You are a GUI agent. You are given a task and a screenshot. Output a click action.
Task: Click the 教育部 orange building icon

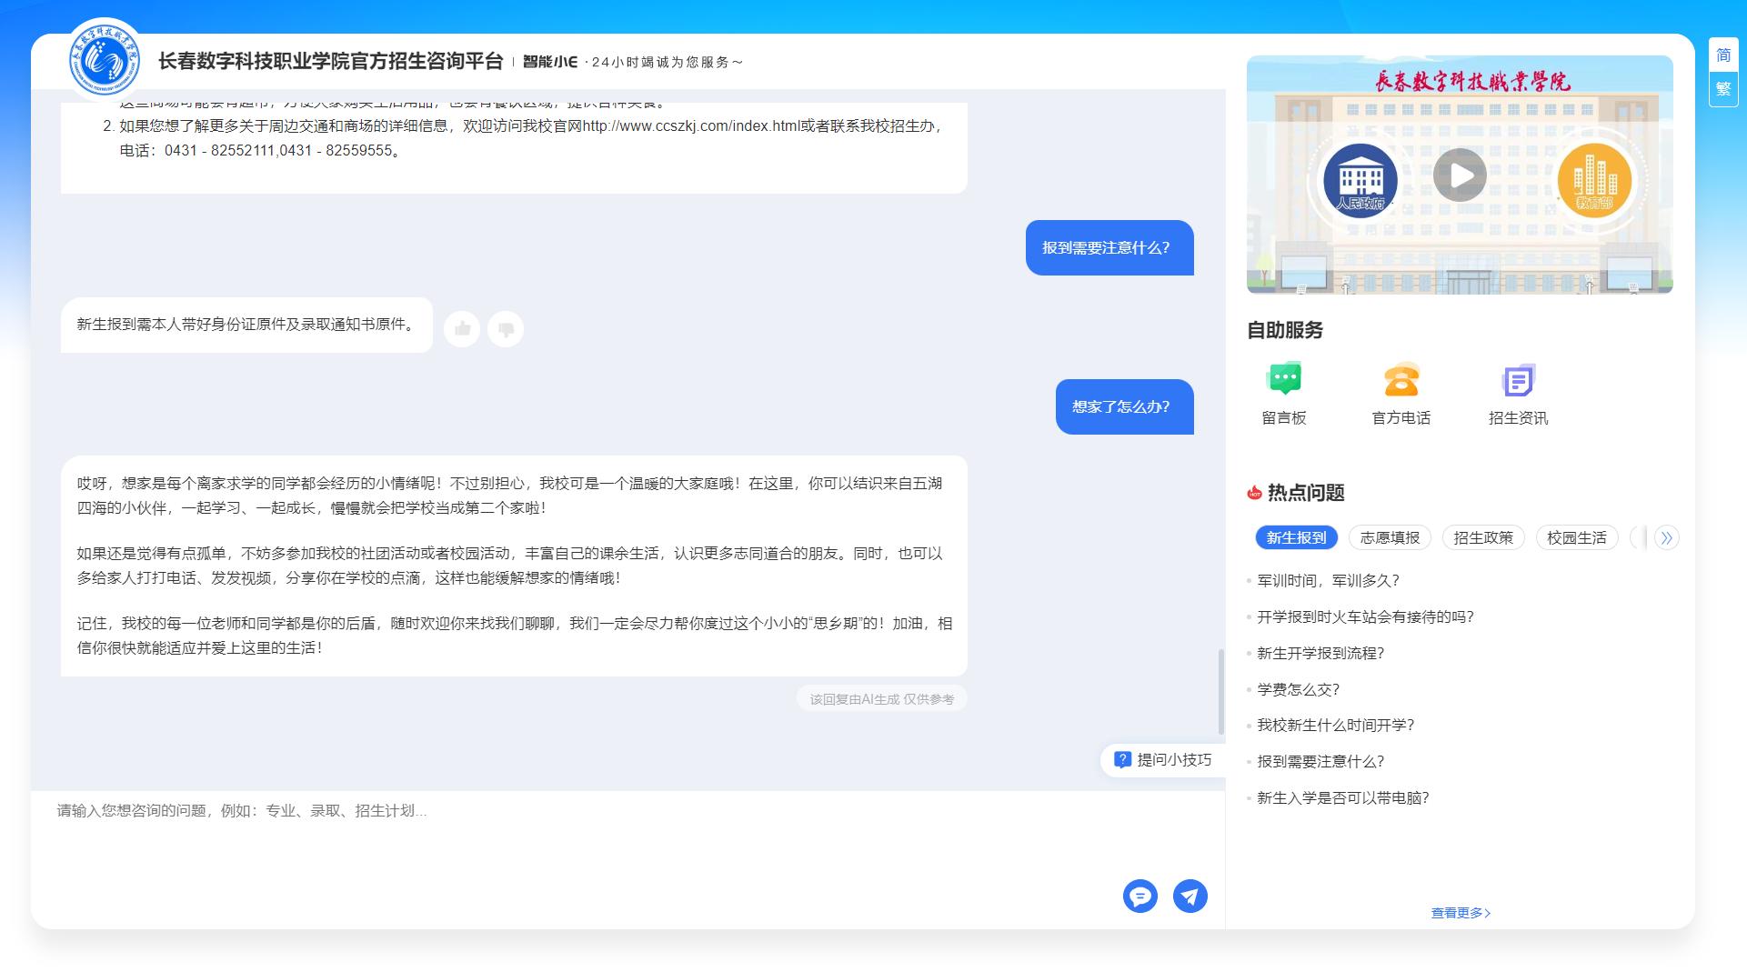[x=1594, y=180]
